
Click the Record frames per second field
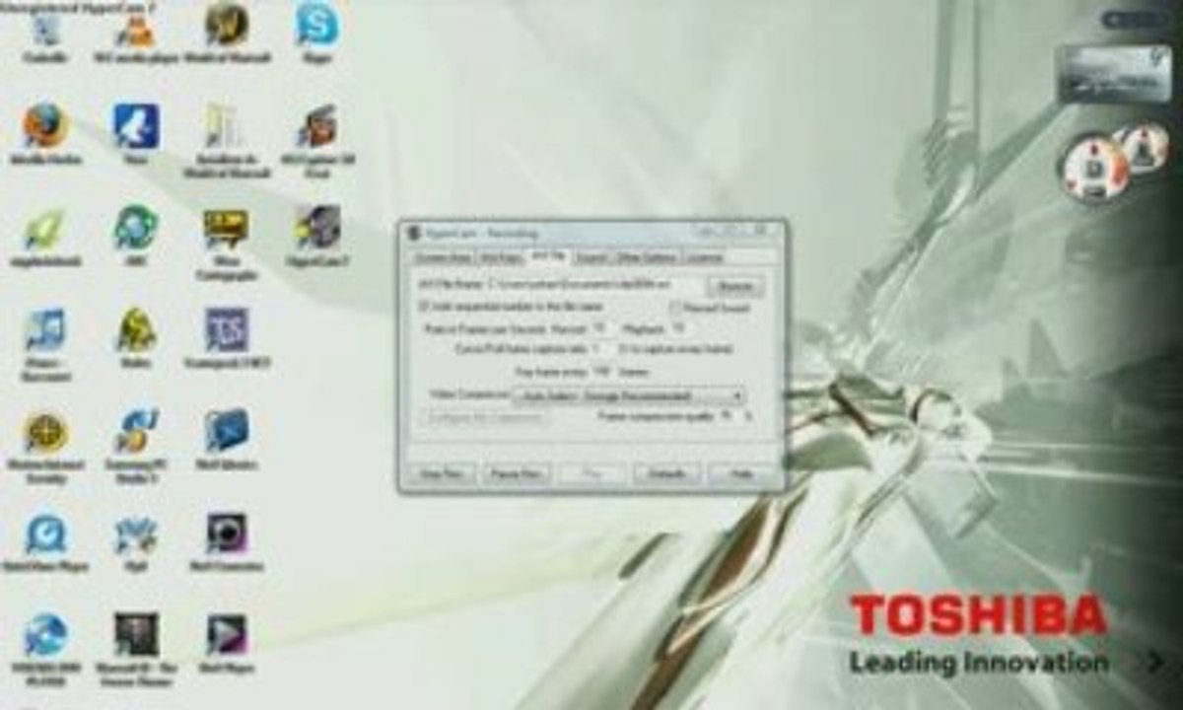[x=604, y=328]
